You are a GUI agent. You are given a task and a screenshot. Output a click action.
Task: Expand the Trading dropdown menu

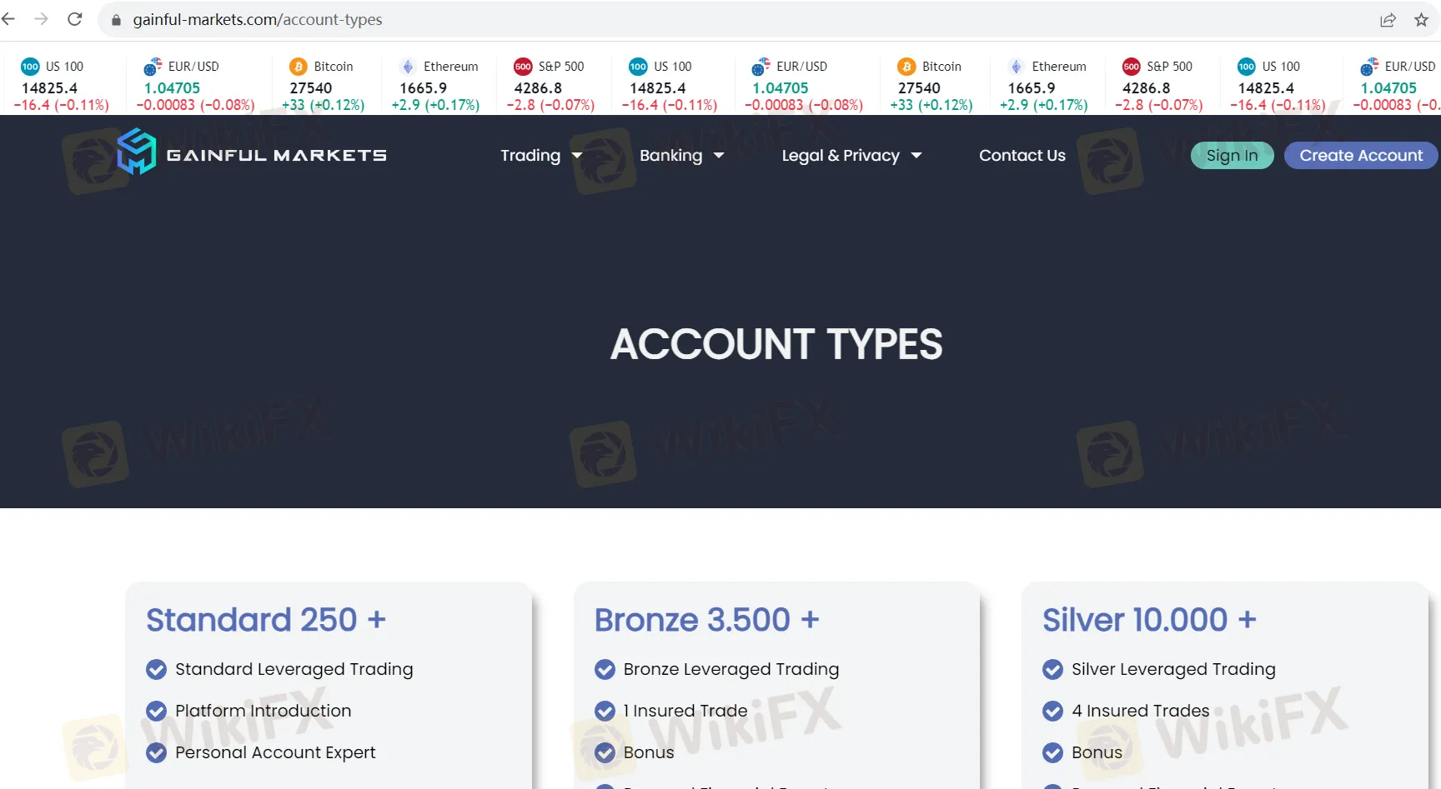click(x=541, y=156)
